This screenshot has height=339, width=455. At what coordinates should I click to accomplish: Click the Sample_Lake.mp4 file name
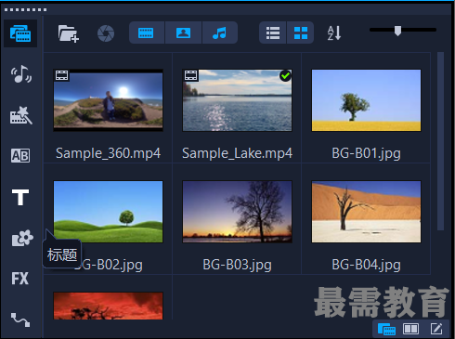237,153
